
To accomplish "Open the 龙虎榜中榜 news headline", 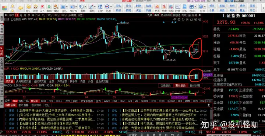I will 56,111.
